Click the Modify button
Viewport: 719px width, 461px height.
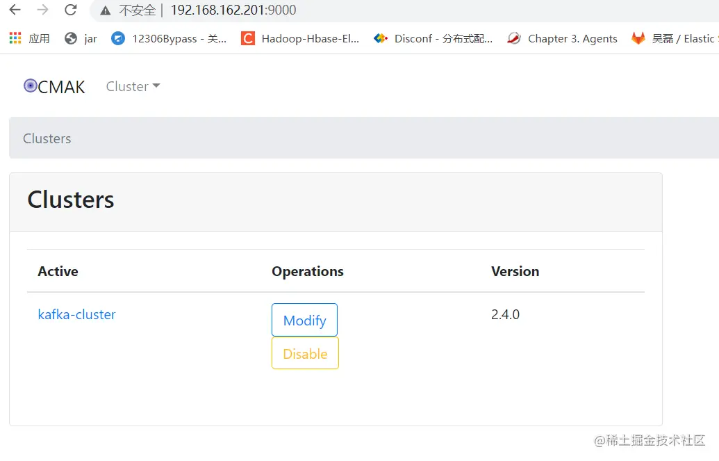point(304,320)
